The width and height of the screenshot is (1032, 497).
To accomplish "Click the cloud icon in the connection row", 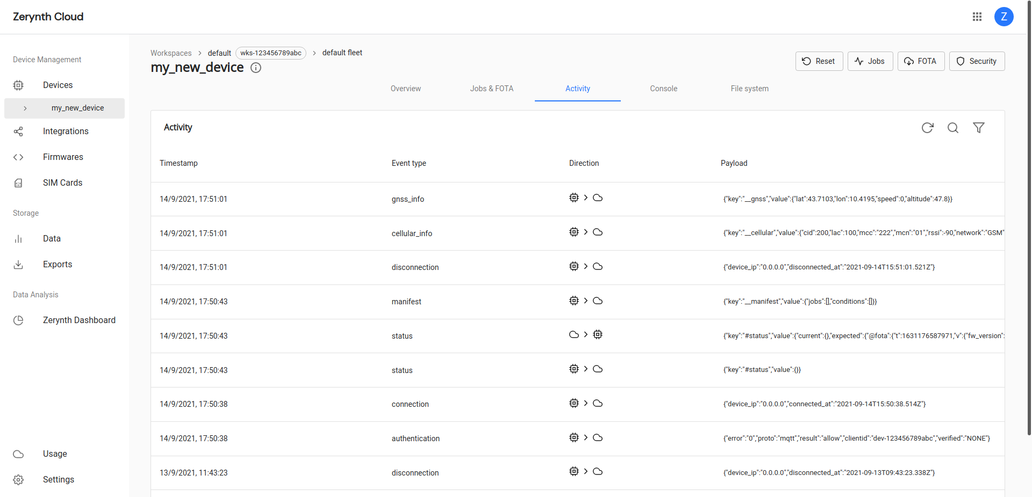I will click(x=598, y=403).
